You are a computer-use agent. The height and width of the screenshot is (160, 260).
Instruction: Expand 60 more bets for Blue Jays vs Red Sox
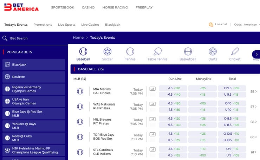(x=254, y=137)
